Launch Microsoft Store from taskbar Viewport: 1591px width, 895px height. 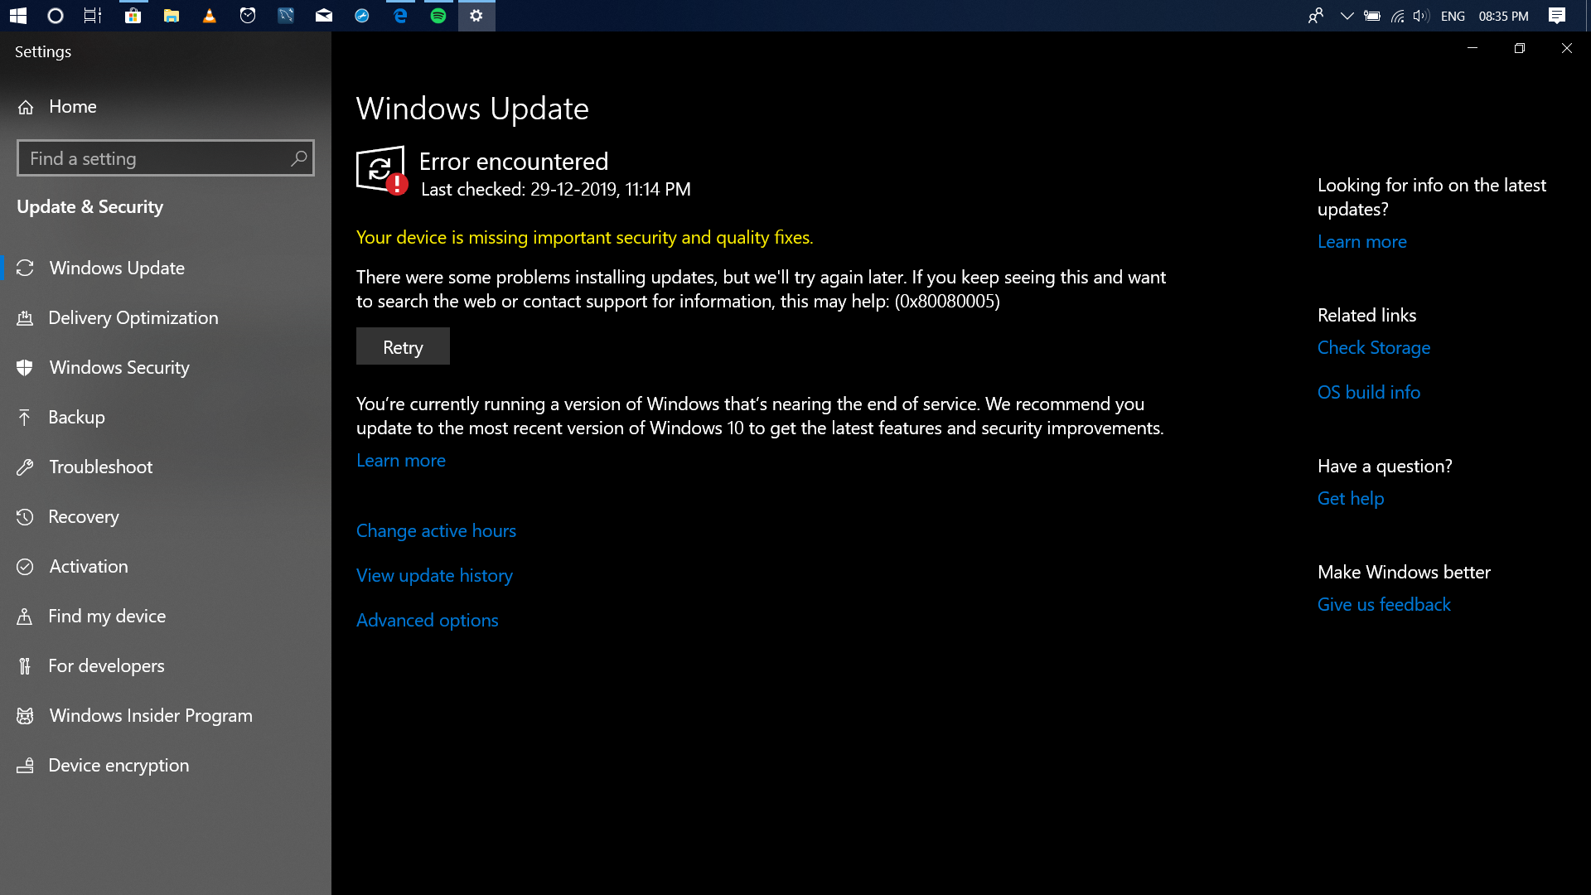pos(133,16)
